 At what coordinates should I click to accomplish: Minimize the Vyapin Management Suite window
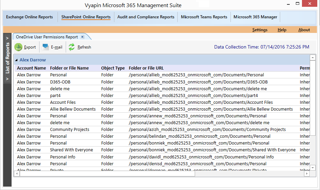[x=288, y=4]
